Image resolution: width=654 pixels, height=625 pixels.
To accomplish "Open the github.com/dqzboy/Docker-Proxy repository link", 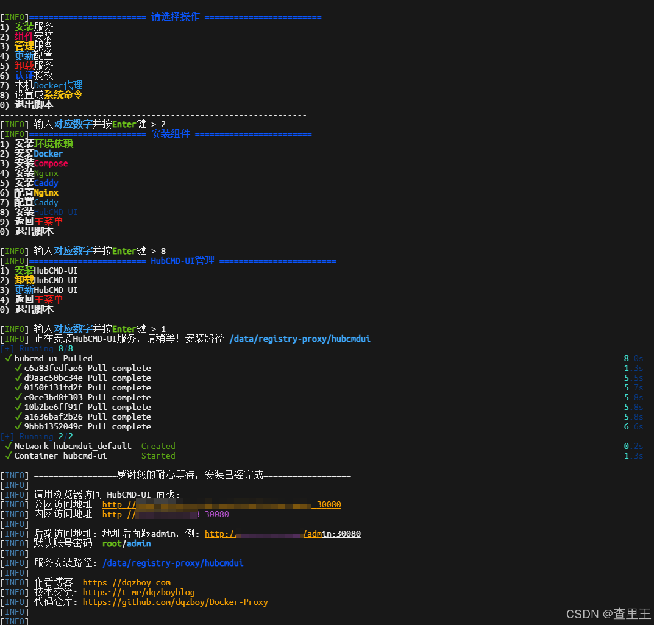I will tap(175, 602).
